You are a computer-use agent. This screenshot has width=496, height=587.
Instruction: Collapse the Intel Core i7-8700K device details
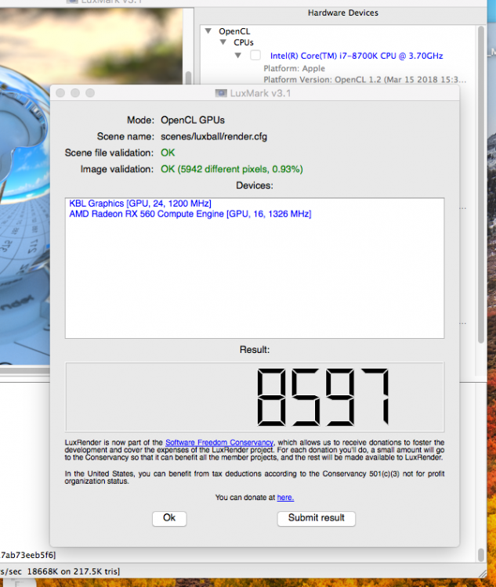pyautogui.click(x=238, y=56)
